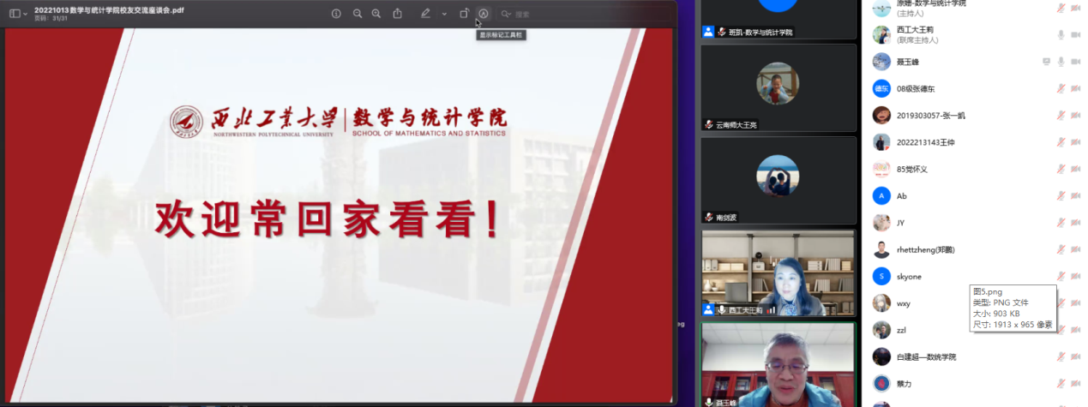Show the markup toolbar icon
The image size is (1088, 407).
point(484,14)
